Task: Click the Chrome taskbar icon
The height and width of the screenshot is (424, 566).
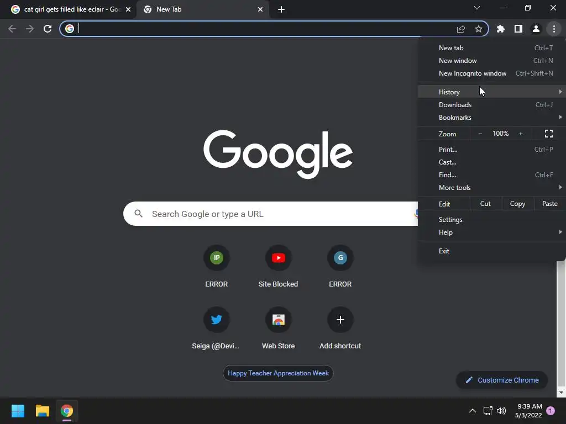Action: (x=67, y=411)
